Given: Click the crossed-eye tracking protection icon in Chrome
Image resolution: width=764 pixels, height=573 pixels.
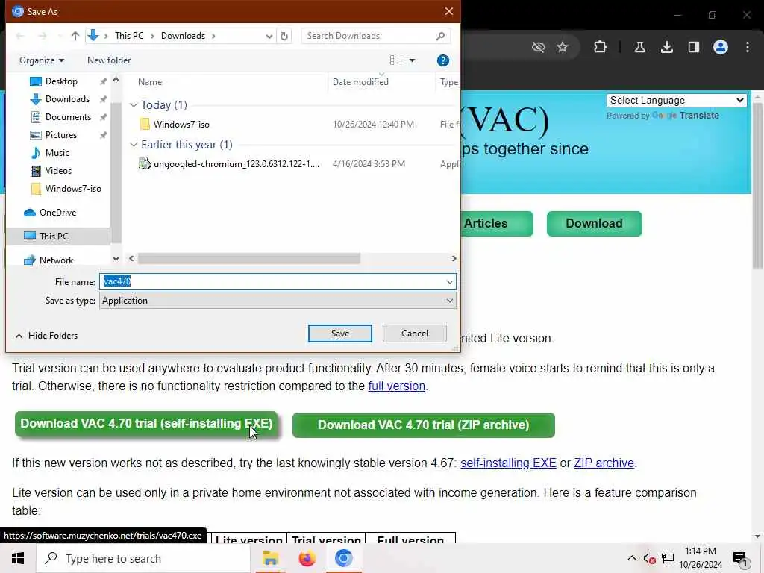Looking at the screenshot, I should coord(539,47).
